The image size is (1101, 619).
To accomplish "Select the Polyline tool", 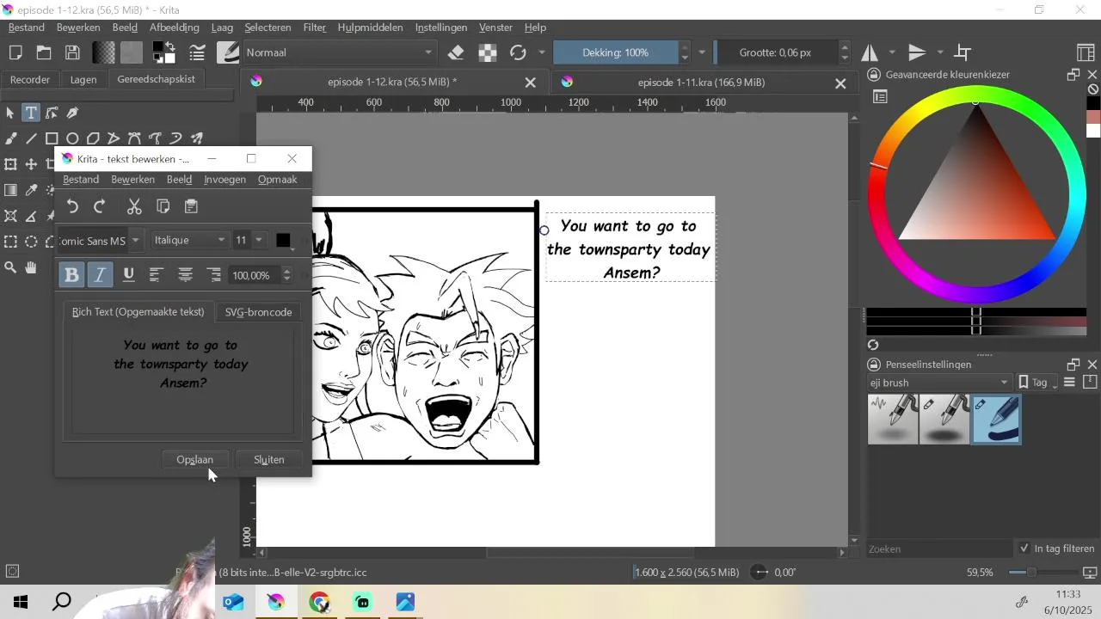I will click(114, 138).
